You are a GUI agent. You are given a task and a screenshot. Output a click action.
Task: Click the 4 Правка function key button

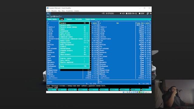(82, 90)
